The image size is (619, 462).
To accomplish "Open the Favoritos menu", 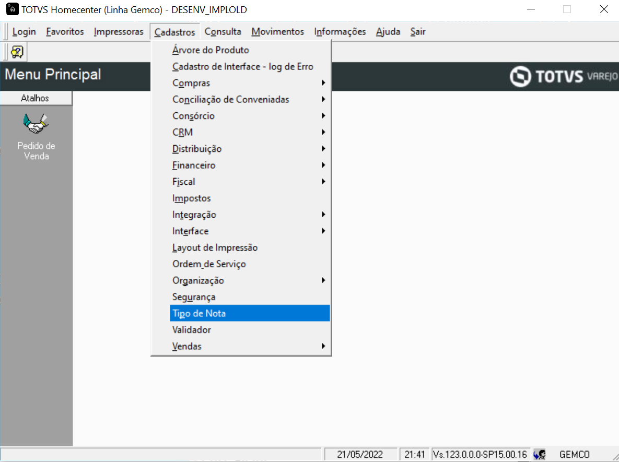I will [x=65, y=31].
